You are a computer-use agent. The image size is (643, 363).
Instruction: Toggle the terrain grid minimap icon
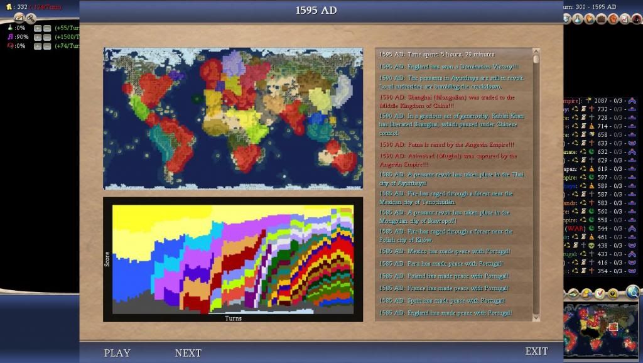point(573,293)
